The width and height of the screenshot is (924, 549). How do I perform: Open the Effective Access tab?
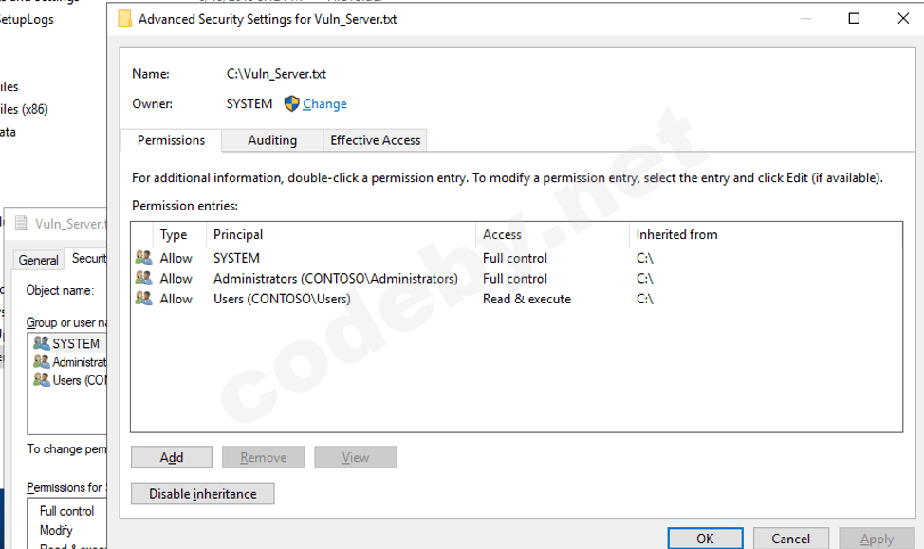(x=375, y=140)
